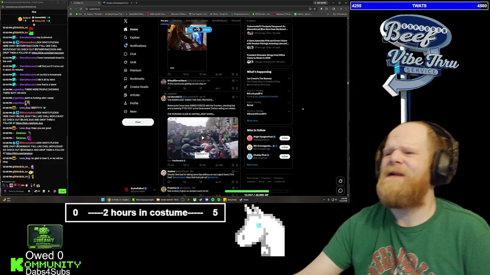Image resolution: width=490 pixels, height=275 pixels.
Task: Send message with Kick Chat button
Action: (62, 191)
